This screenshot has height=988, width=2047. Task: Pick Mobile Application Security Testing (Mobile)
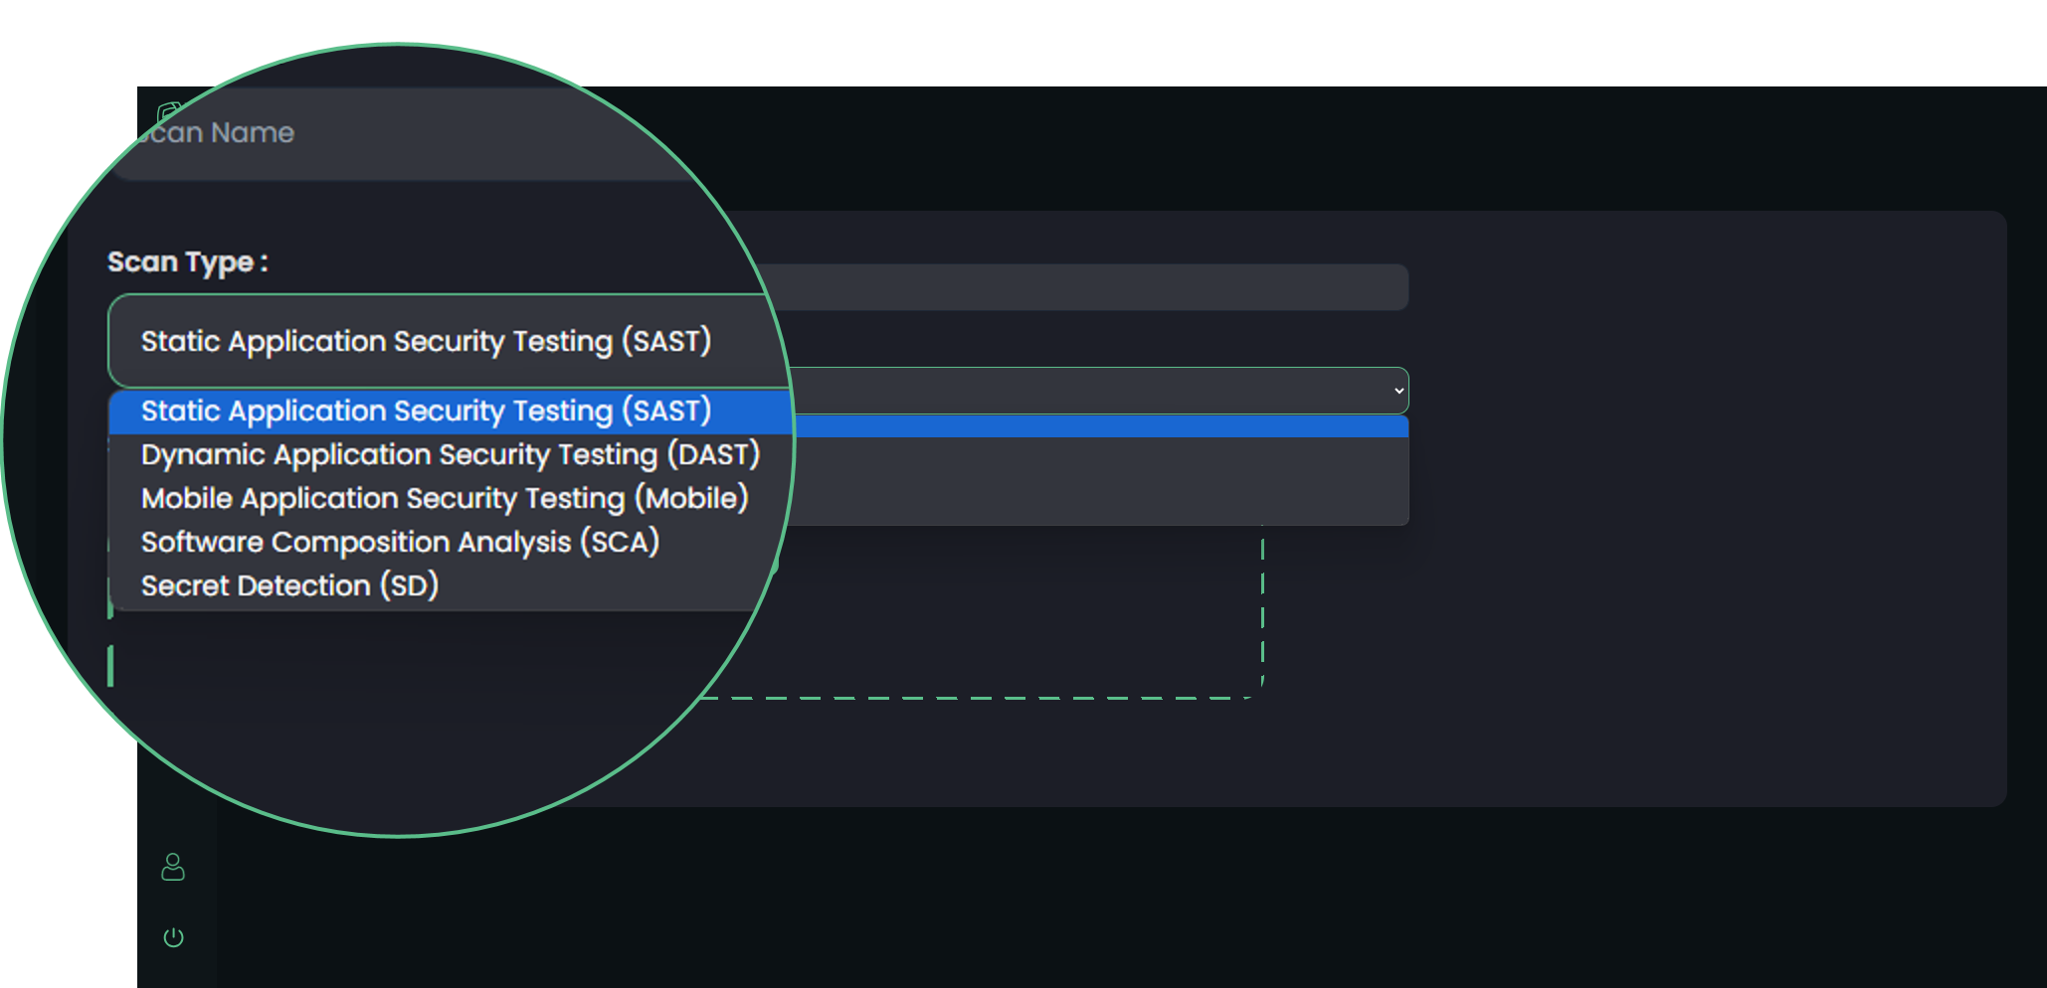(x=444, y=499)
